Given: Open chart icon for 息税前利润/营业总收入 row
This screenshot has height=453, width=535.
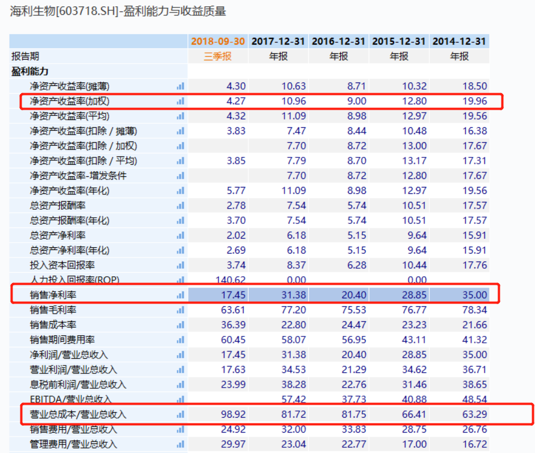Looking at the screenshot, I should pos(181,384).
